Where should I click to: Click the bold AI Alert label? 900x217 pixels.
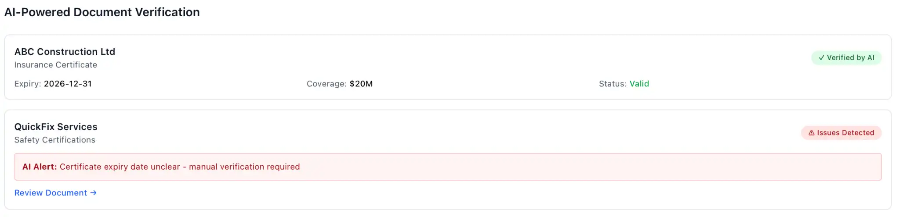pos(40,167)
